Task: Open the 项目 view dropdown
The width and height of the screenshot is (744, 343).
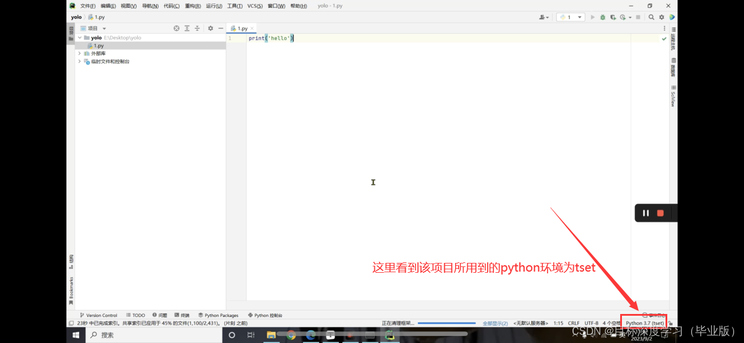Action: pos(93,28)
